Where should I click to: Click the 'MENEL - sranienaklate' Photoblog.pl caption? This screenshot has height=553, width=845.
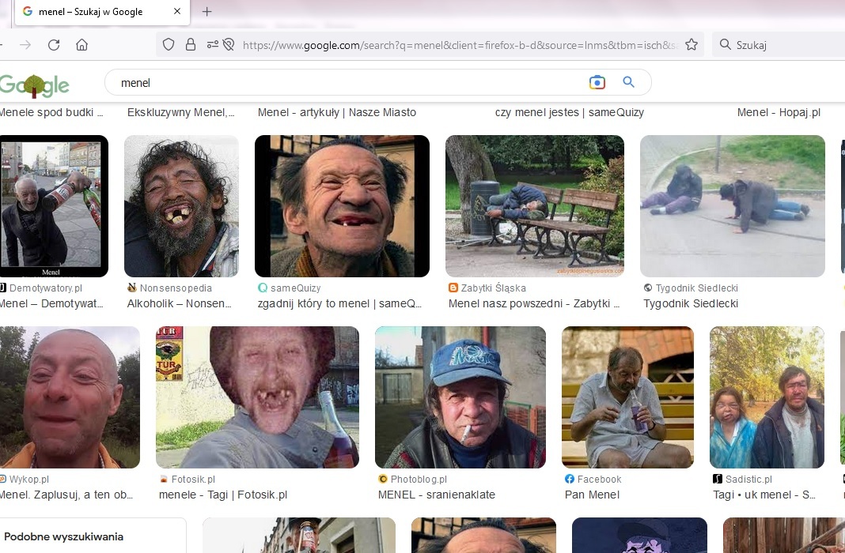pyautogui.click(x=437, y=495)
